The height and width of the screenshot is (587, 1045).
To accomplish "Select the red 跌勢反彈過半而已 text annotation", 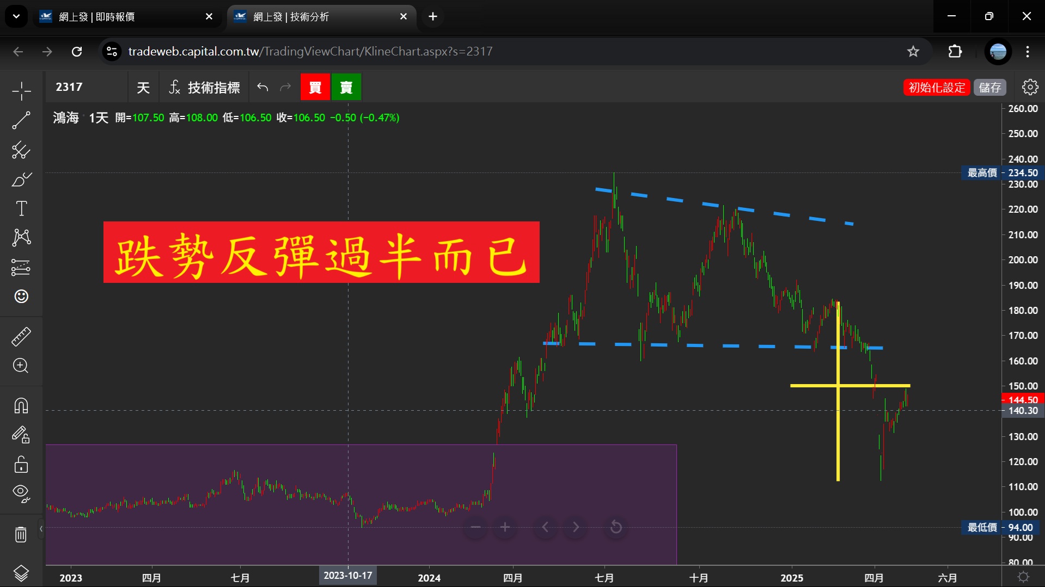I will [321, 252].
